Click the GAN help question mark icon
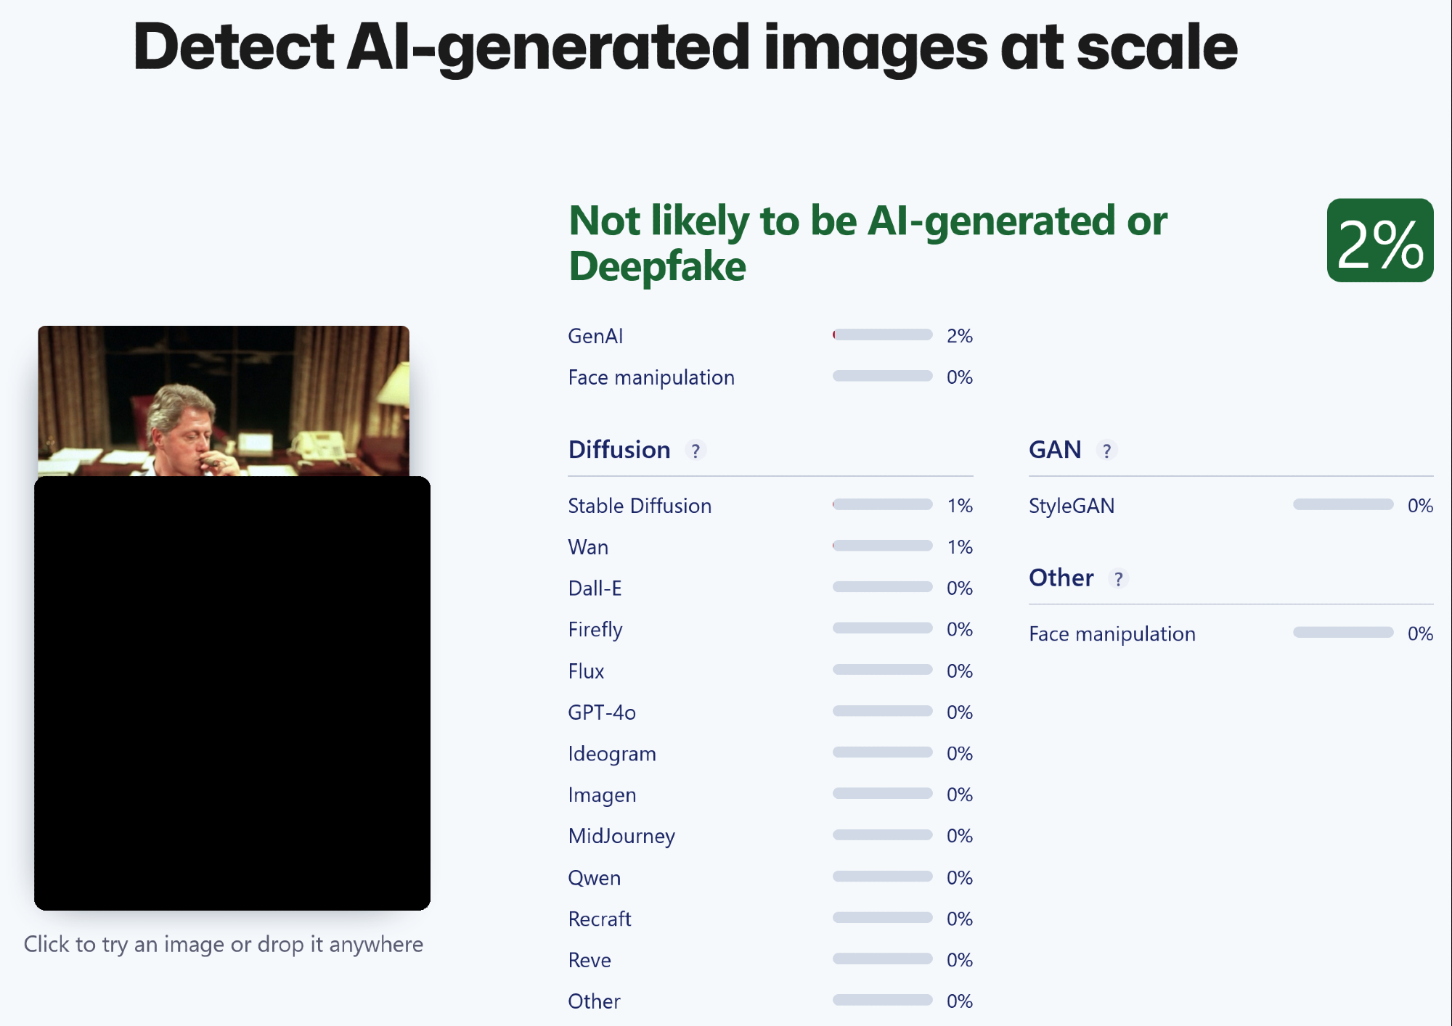This screenshot has width=1452, height=1026. (1106, 451)
